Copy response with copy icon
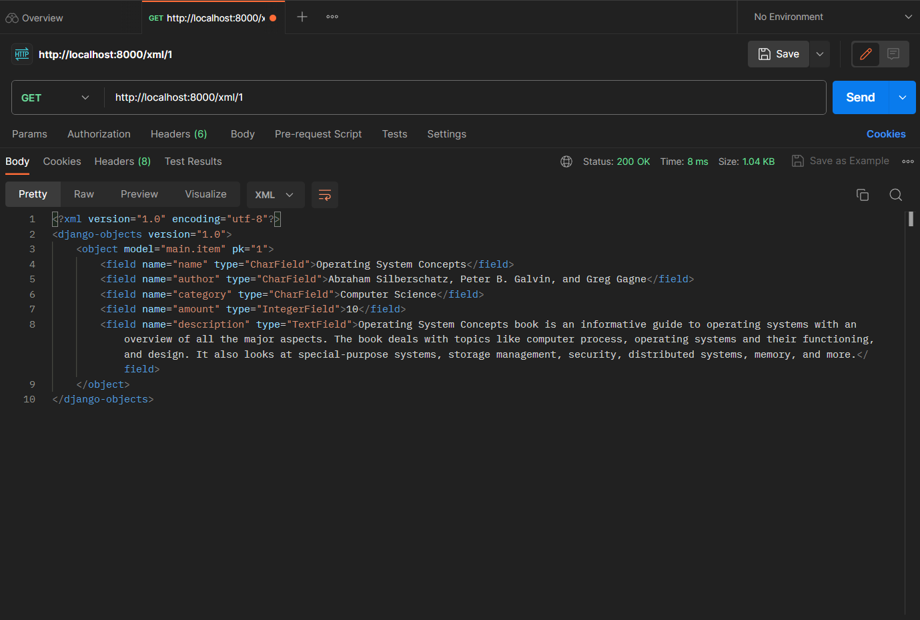920x620 pixels. click(863, 195)
